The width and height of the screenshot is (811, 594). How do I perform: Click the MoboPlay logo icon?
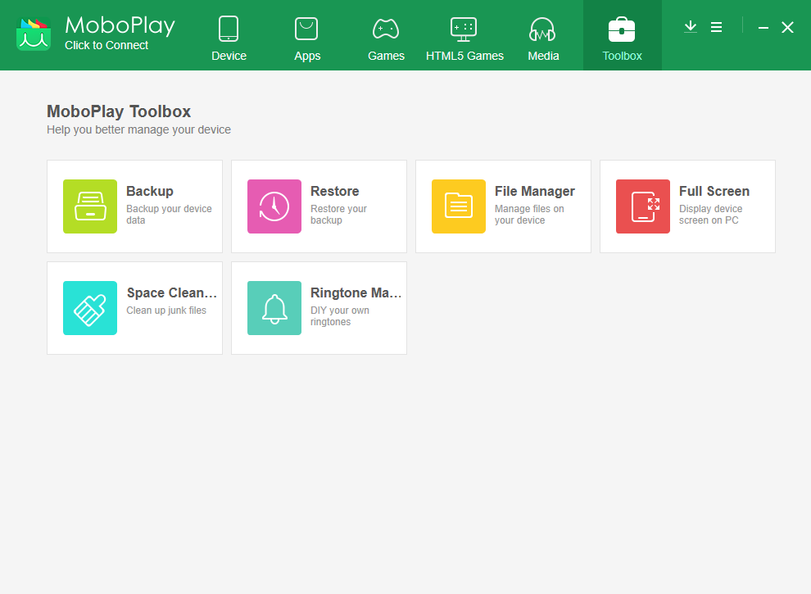(33, 34)
